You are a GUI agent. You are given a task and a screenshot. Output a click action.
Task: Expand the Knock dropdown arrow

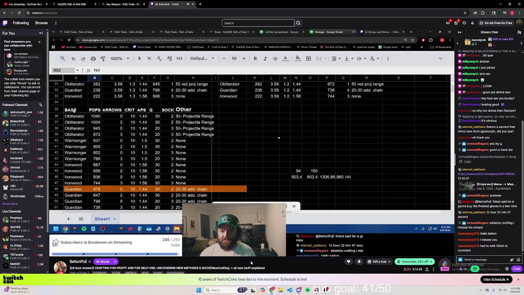[x=115, y=261]
